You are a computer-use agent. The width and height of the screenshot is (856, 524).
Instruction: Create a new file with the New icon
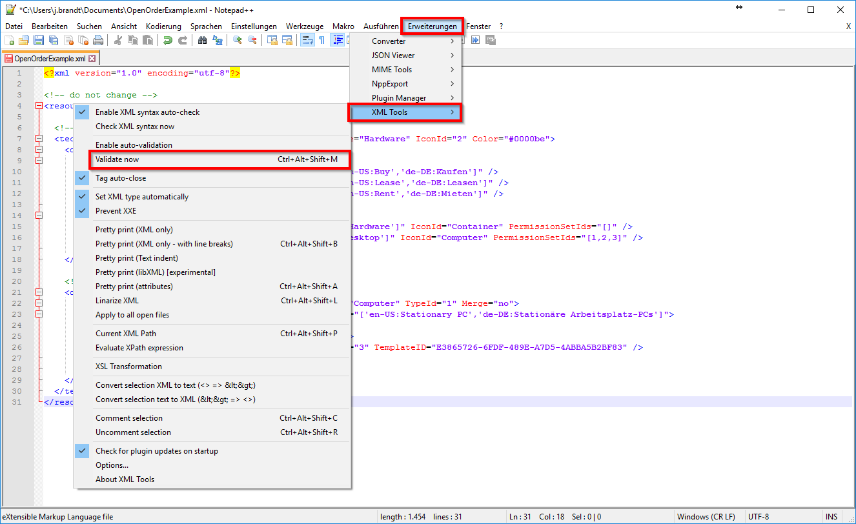pos(10,39)
